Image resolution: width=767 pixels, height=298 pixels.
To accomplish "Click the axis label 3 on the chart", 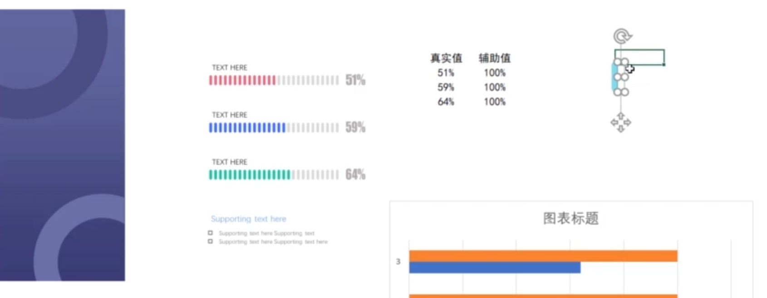I will (398, 261).
